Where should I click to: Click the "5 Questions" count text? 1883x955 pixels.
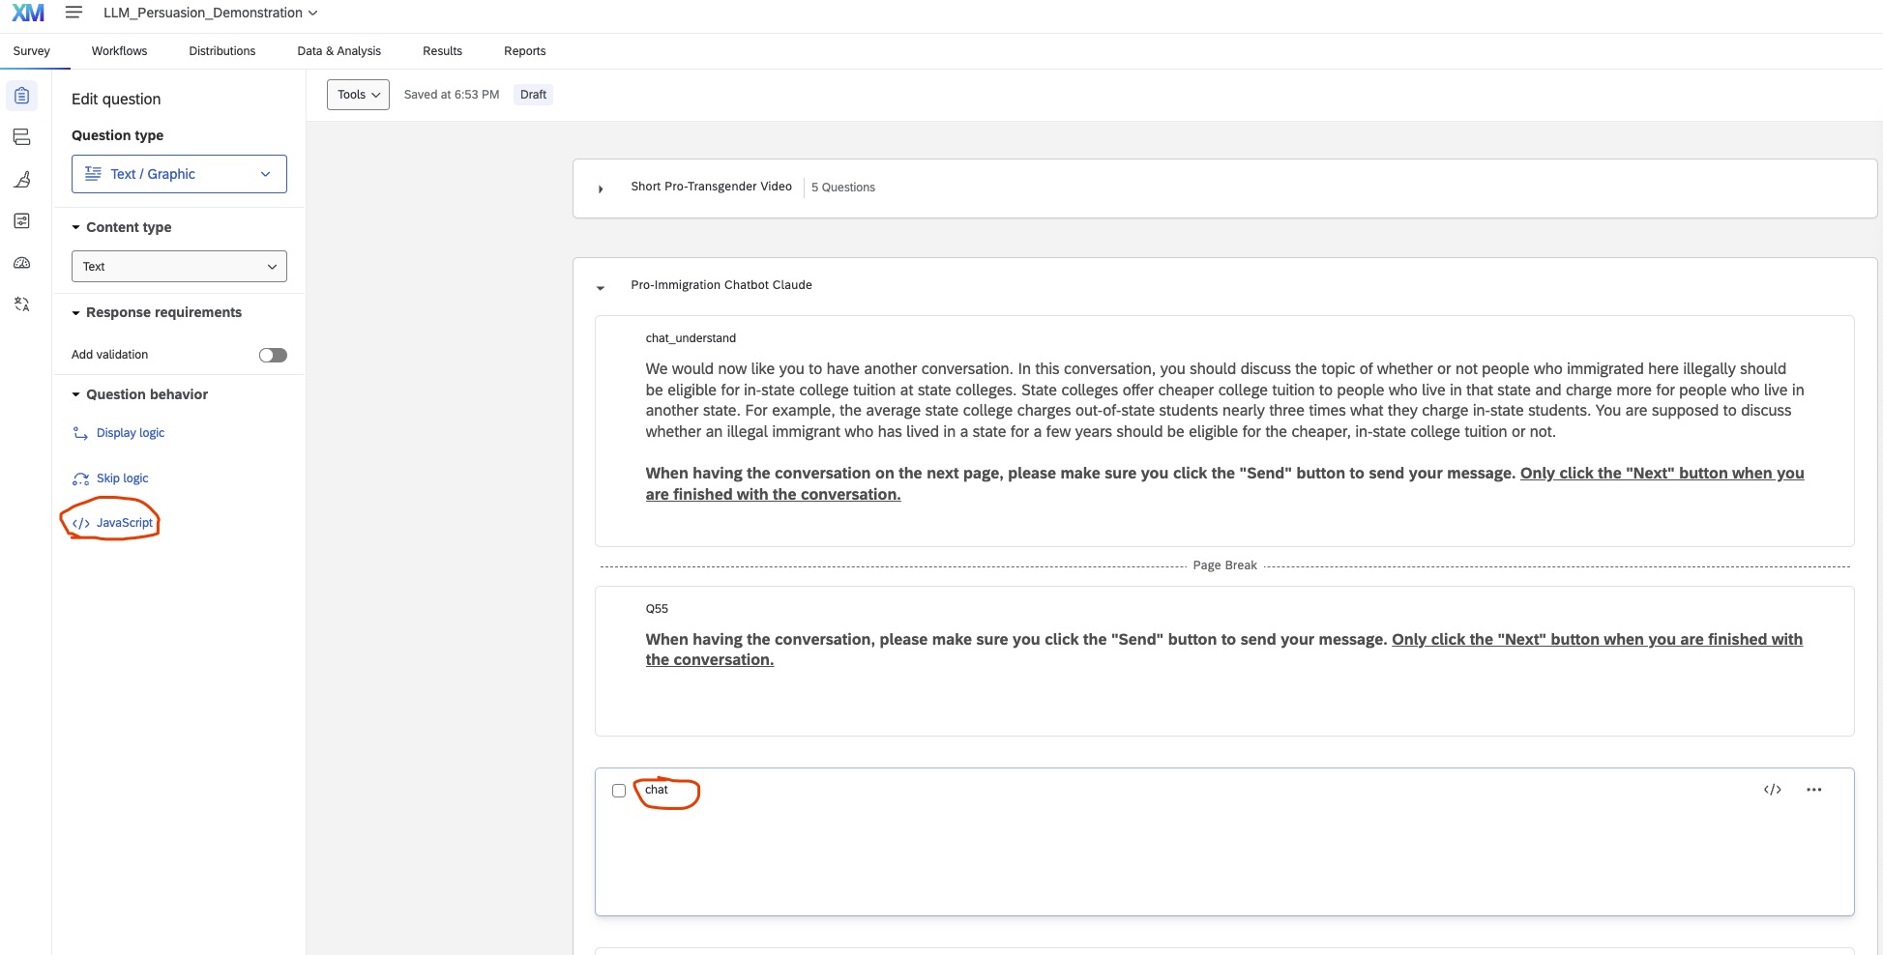(843, 188)
